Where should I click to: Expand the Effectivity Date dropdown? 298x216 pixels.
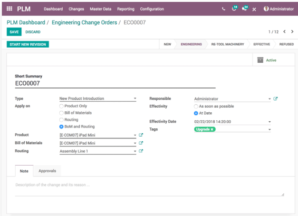click(x=269, y=122)
